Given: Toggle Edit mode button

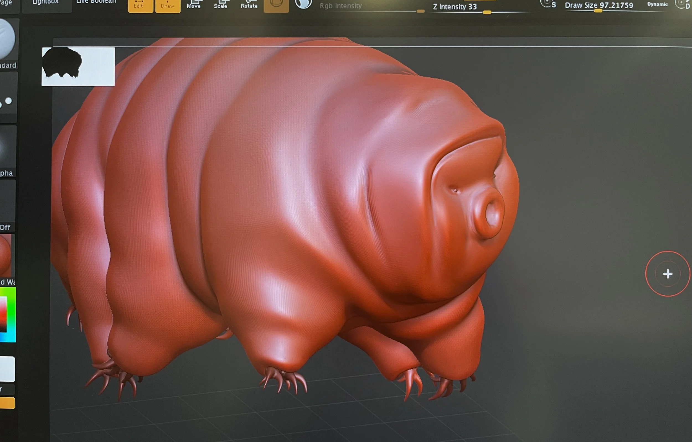Looking at the screenshot, I should (141, 6).
